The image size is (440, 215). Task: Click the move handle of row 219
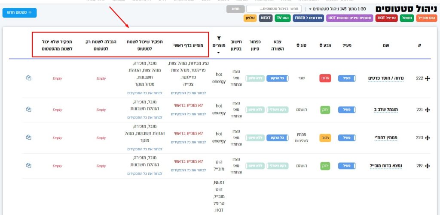click(x=427, y=166)
